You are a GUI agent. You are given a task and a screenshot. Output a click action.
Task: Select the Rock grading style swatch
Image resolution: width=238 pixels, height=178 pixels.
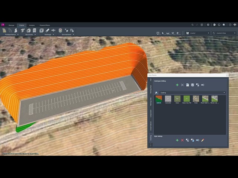tap(196, 99)
